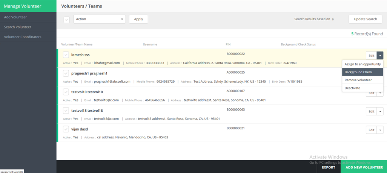Open Volunteer Coordinators in the sidebar
387x173 pixels.
[28, 37]
